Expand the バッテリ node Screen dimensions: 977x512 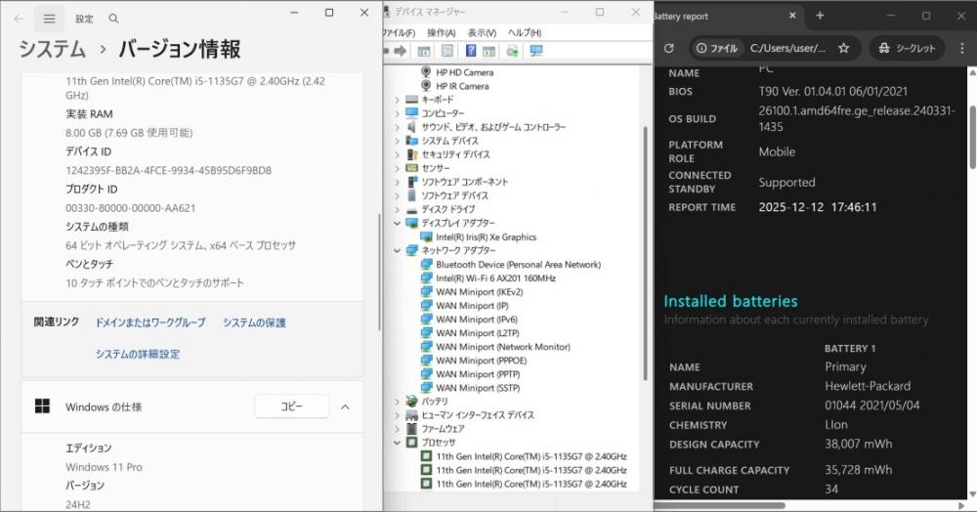point(397,402)
